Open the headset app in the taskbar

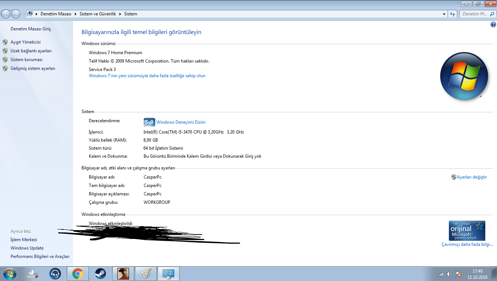[x=55, y=274]
